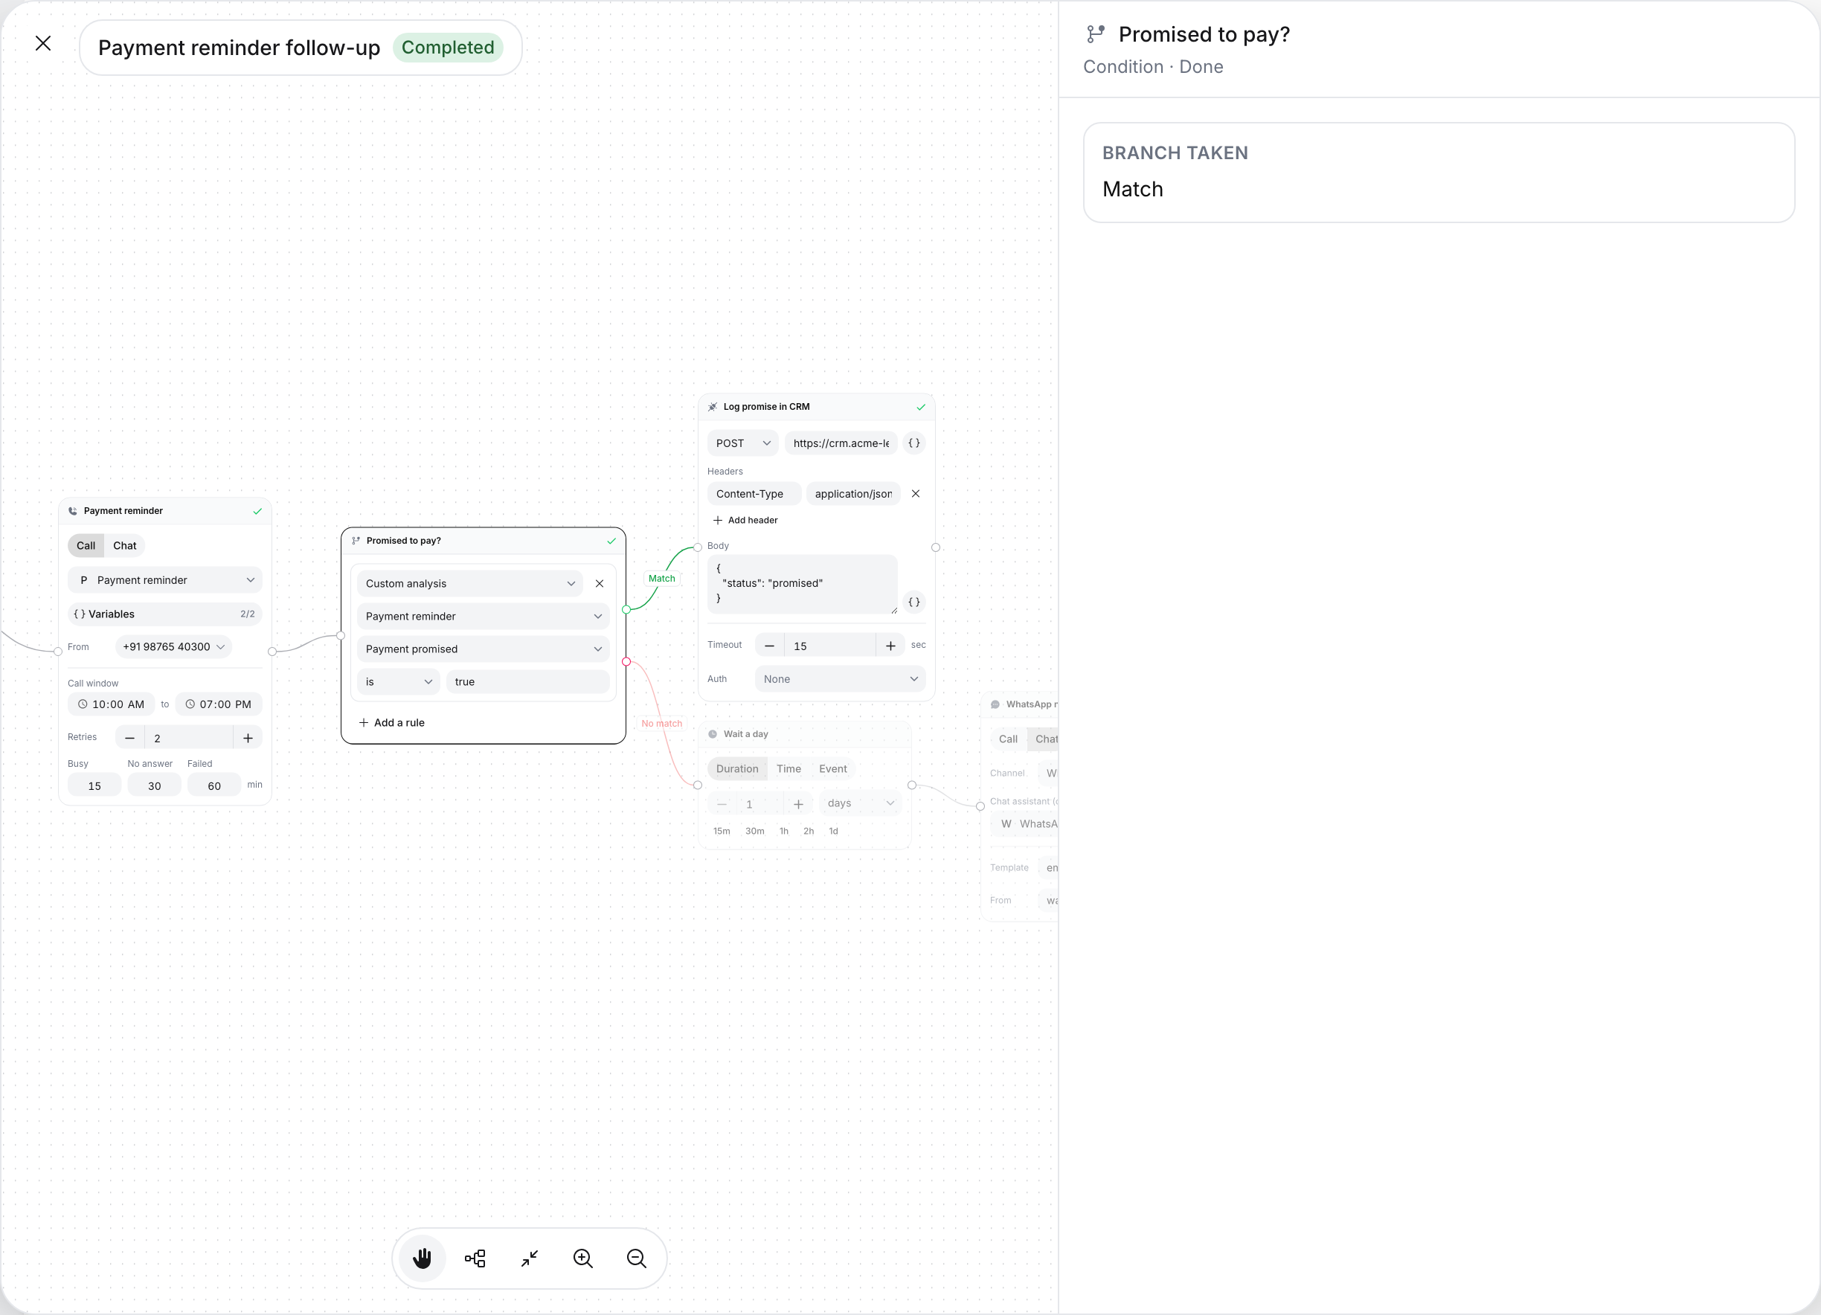Click the Busy retry minutes field
The height and width of the screenshot is (1315, 1821).
coord(94,786)
